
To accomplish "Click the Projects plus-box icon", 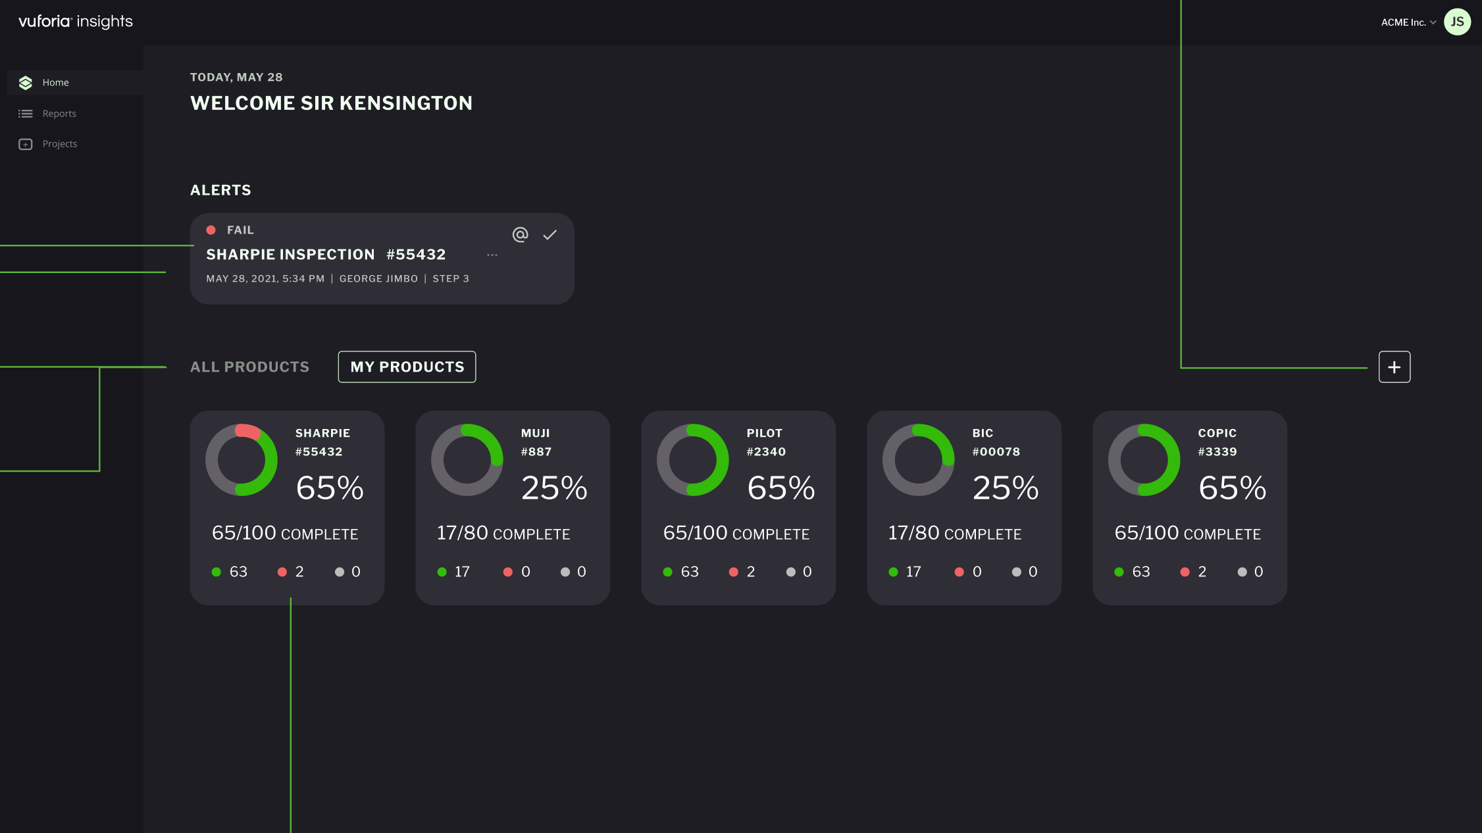I will point(26,144).
